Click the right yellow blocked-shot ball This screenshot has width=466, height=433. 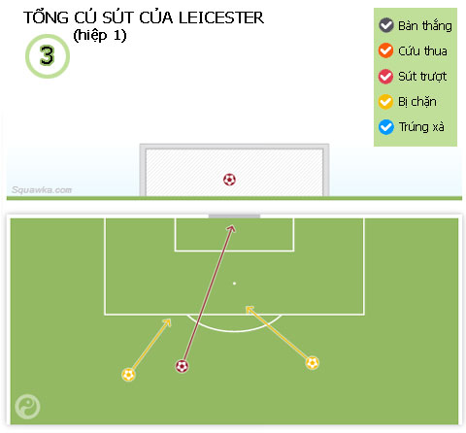[313, 363]
